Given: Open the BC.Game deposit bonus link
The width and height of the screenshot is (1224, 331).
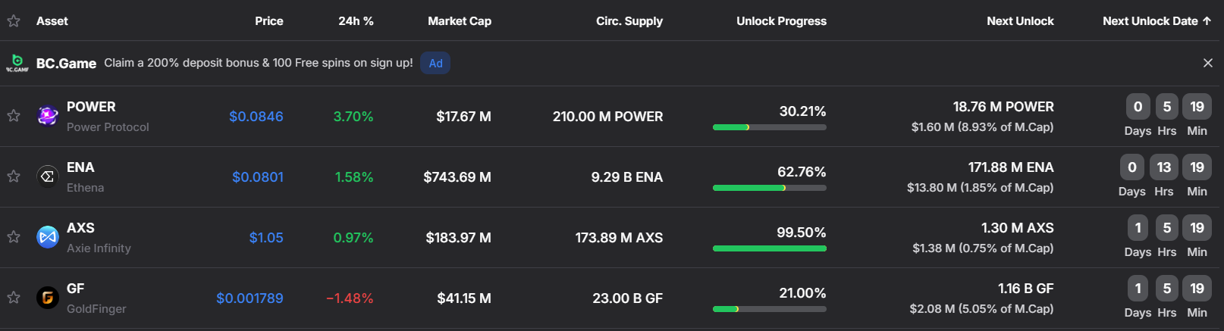Looking at the screenshot, I should [259, 63].
